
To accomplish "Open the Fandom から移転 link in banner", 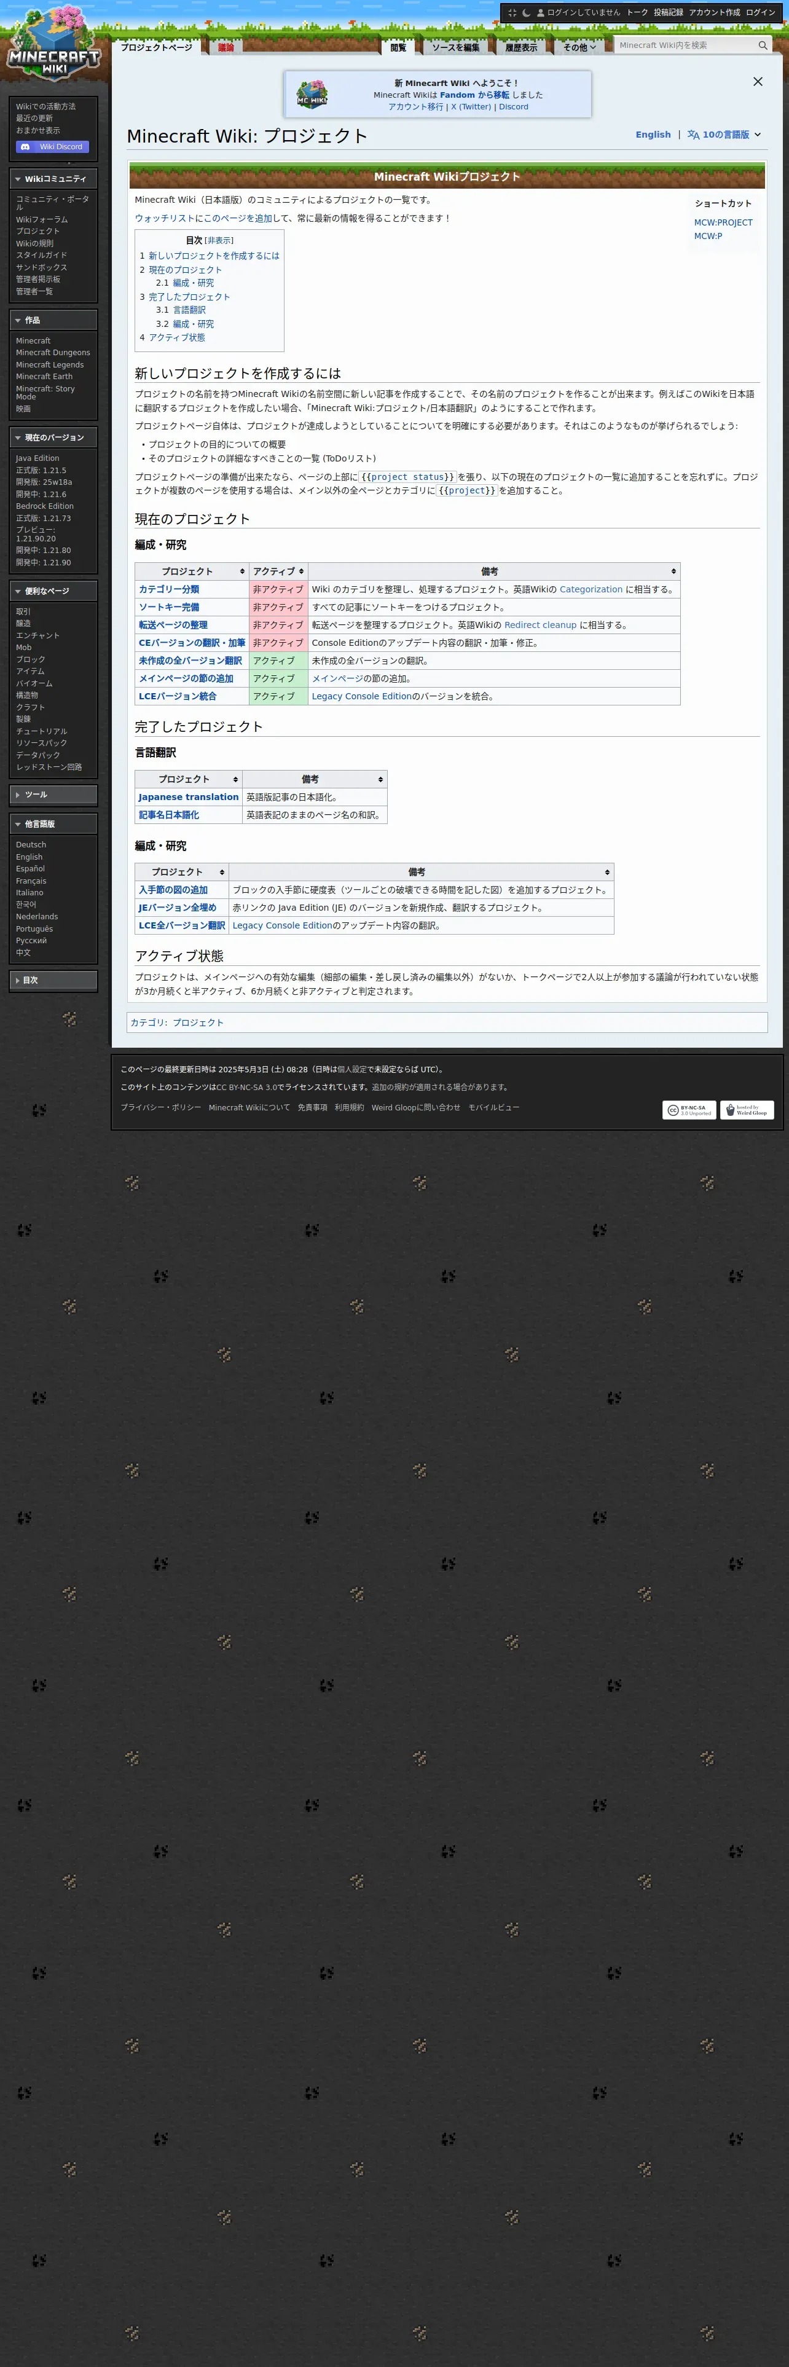I will tap(474, 95).
